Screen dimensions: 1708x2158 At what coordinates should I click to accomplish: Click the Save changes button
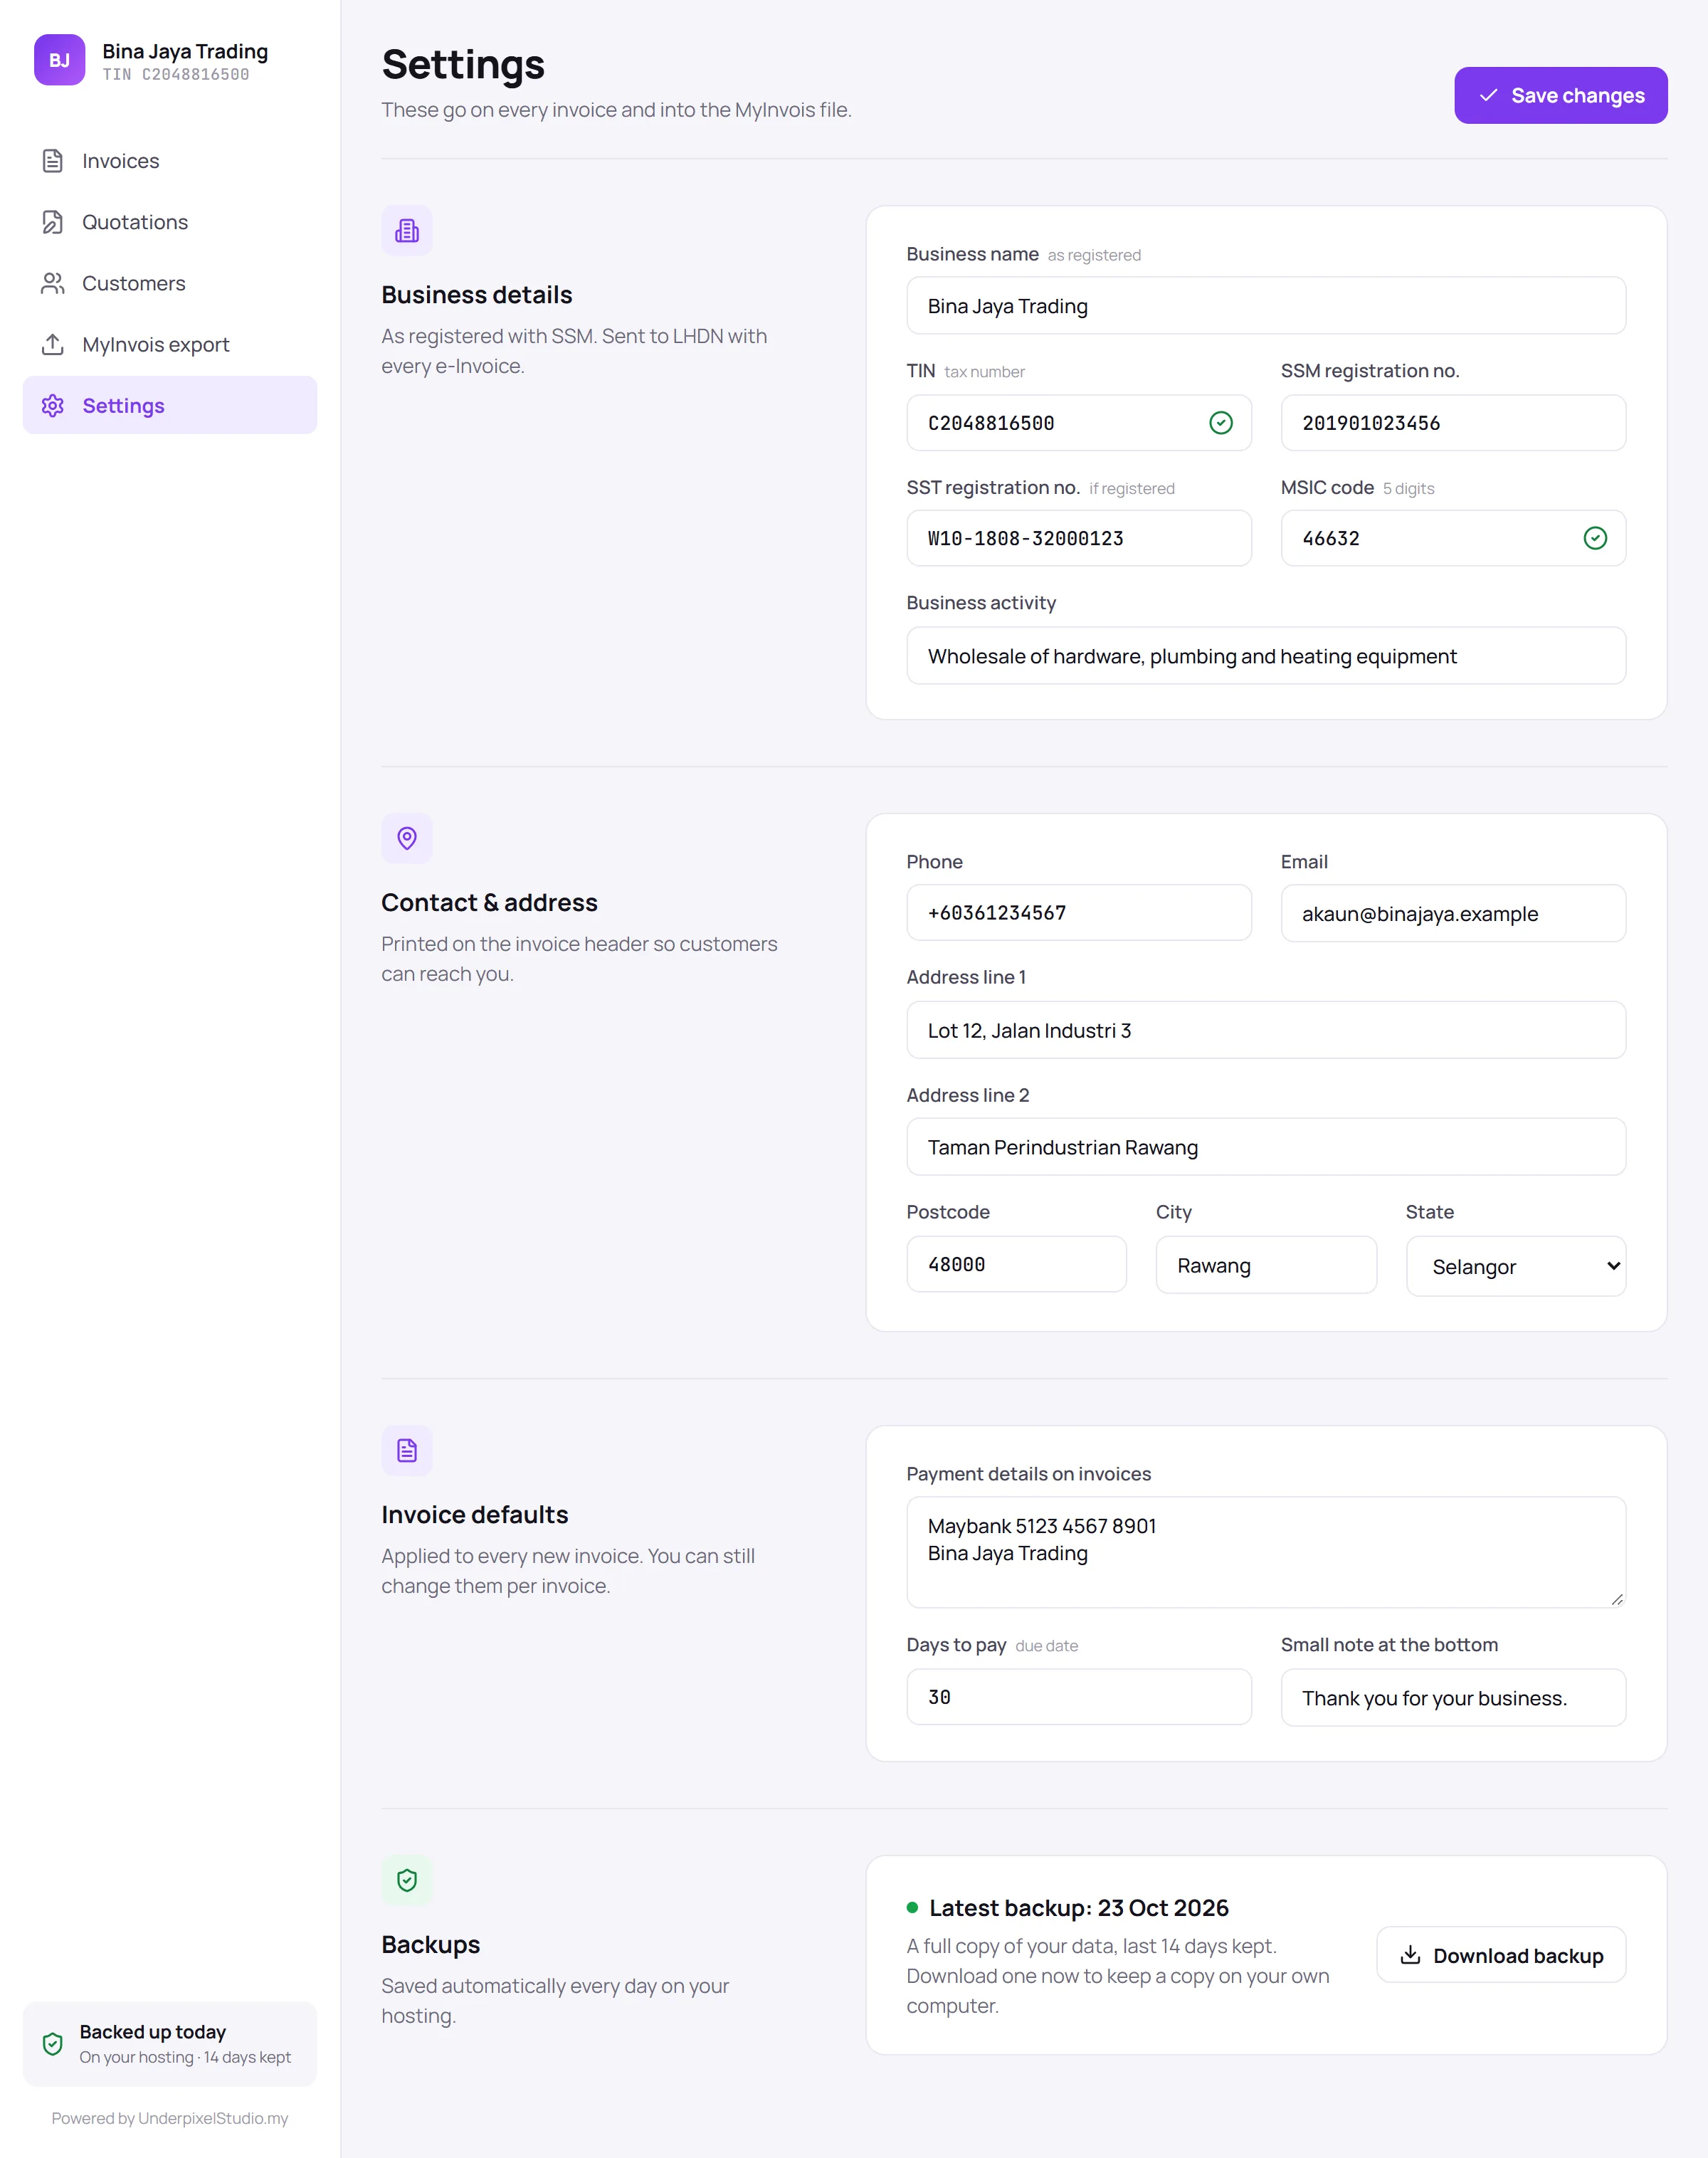pyautogui.click(x=1561, y=95)
